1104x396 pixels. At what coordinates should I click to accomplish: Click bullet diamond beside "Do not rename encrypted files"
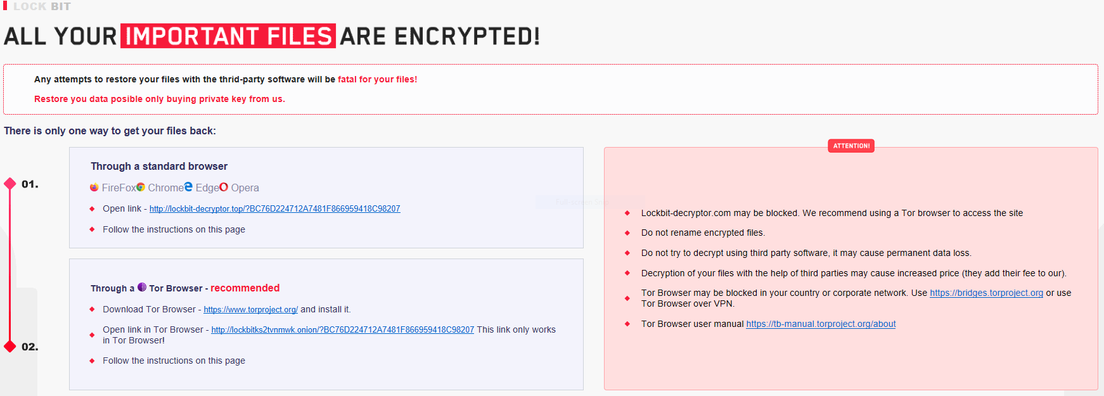(x=627, y=233)
